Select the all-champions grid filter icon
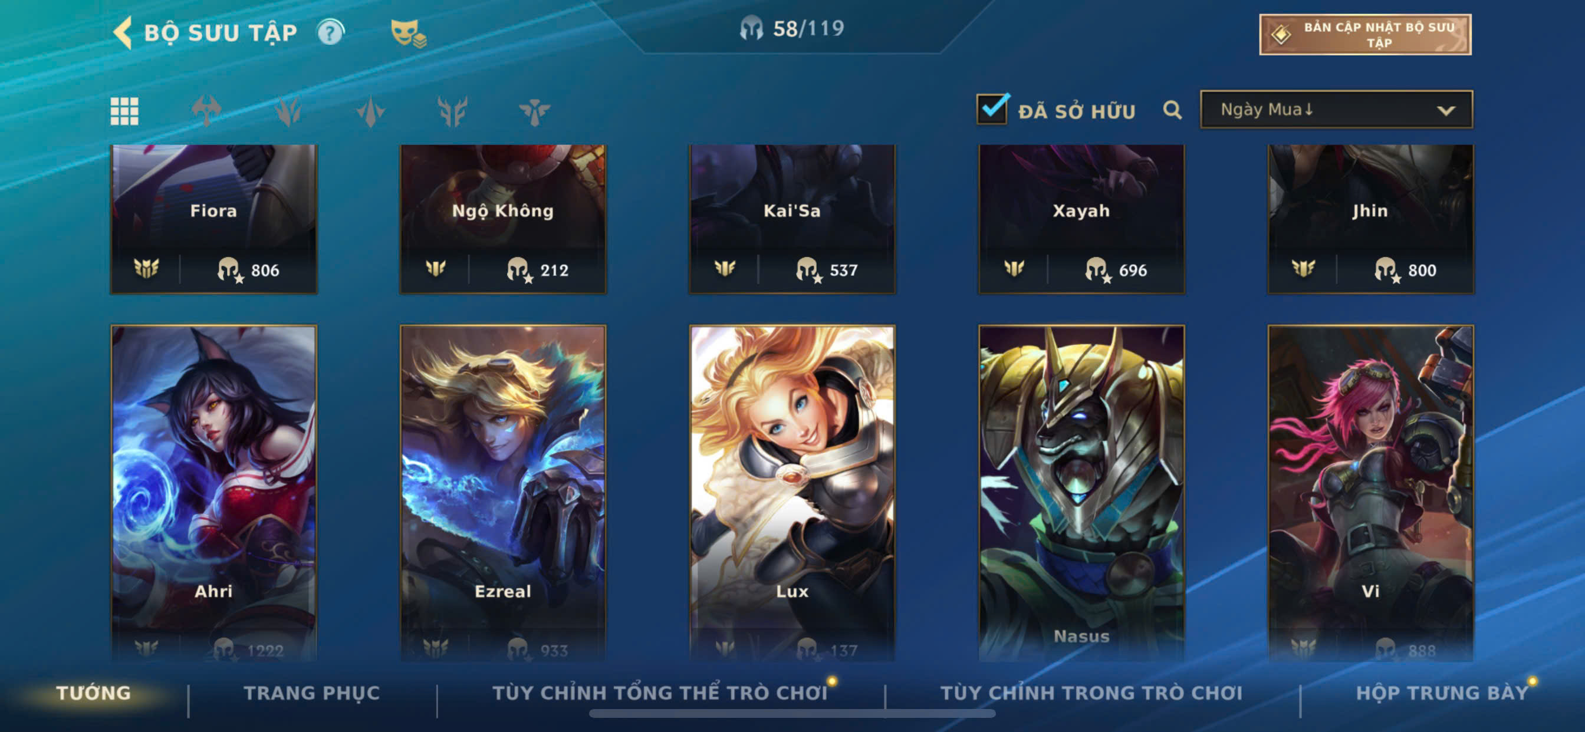The width and height of the screenshot is (1585, 732). tap(124, 111)
